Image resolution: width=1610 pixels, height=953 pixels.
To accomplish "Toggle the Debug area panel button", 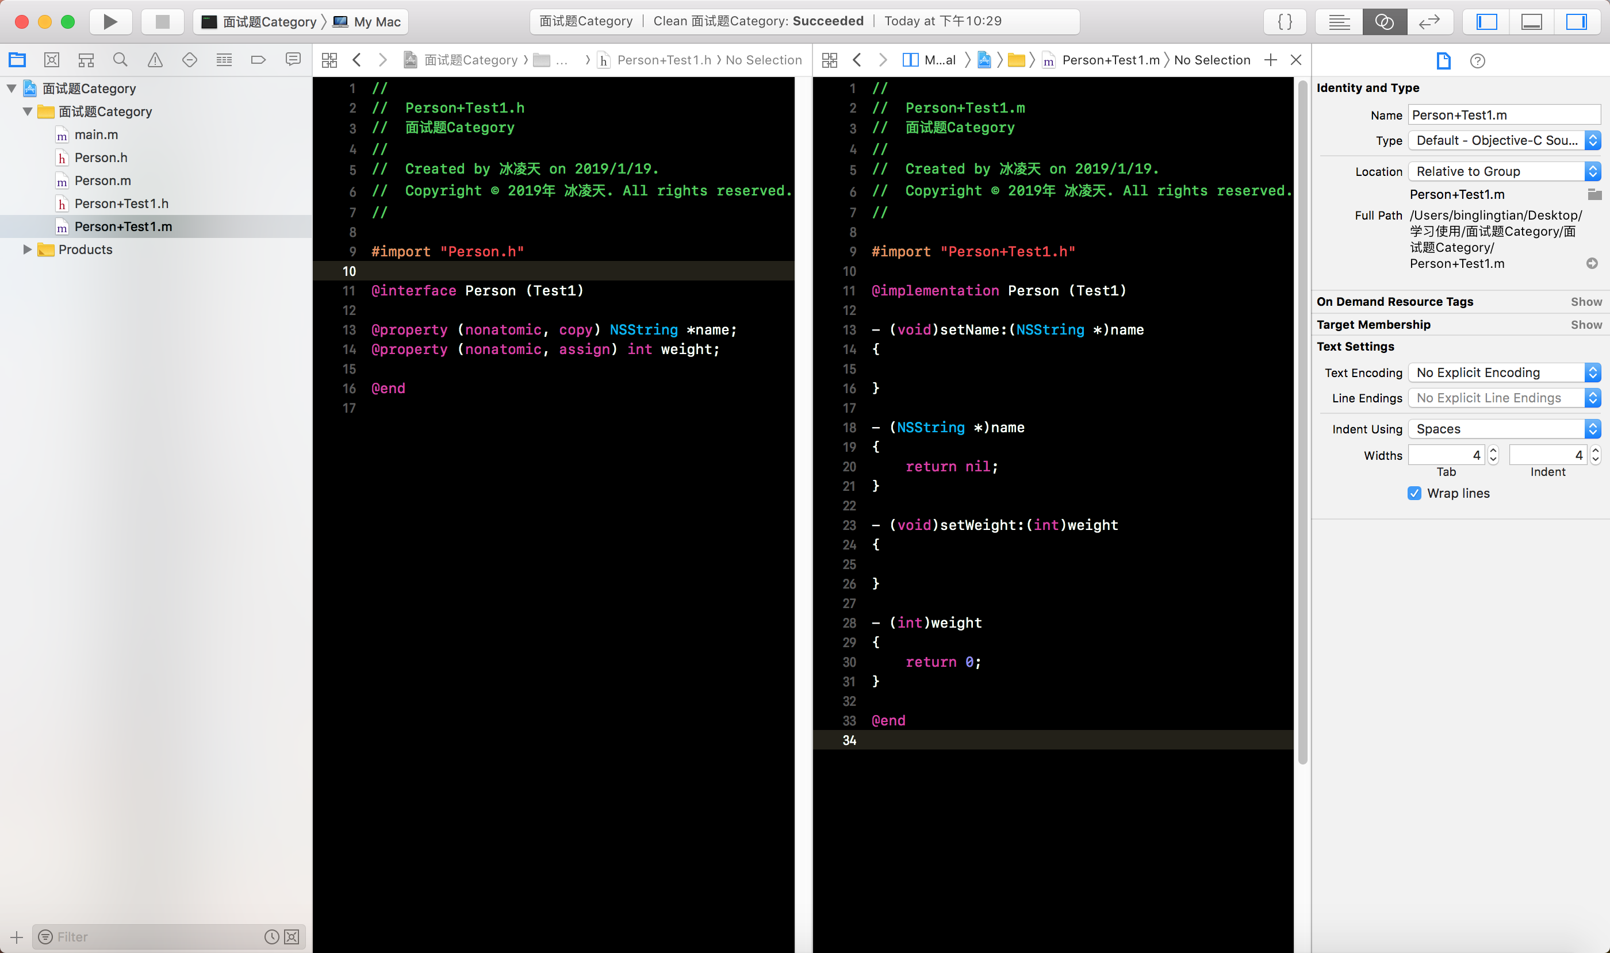I will 1532,22.
